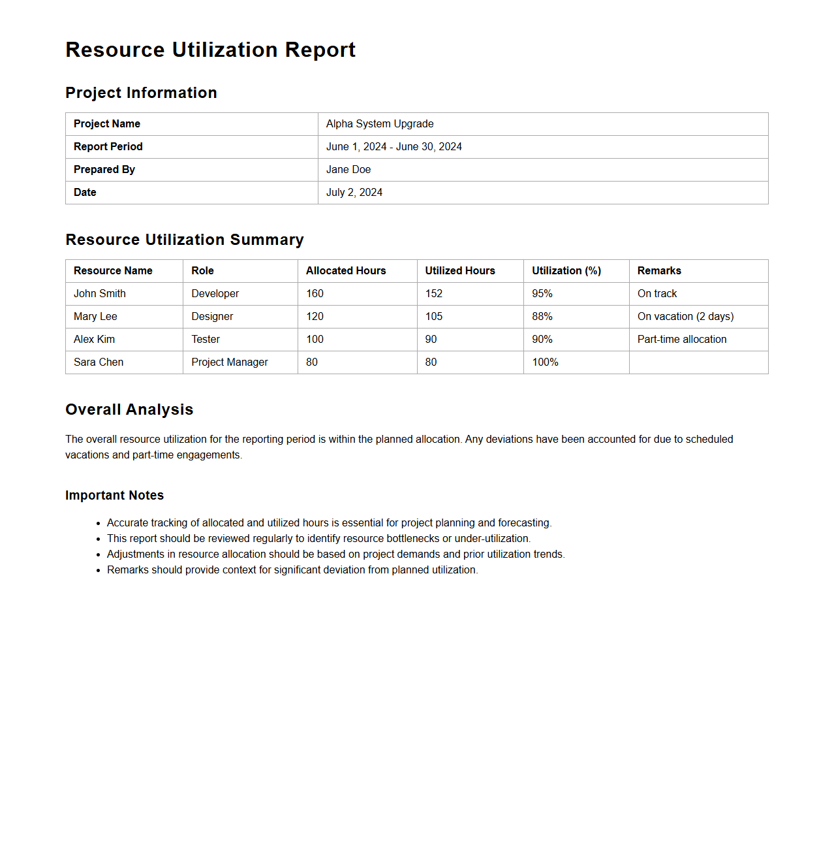
Task: Select John Smith in the table
Action: click(x=100, y=294)
